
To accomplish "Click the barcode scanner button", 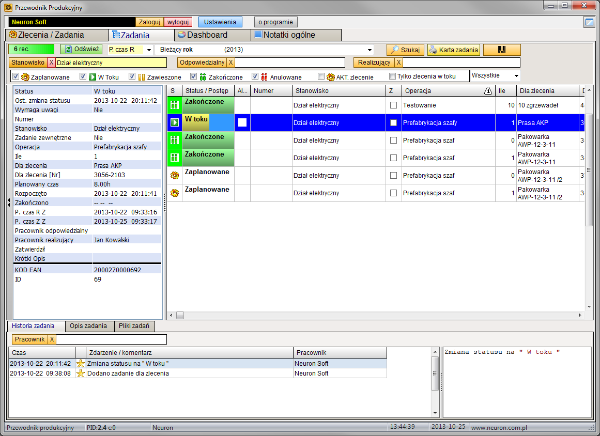I will coord(502,50).
